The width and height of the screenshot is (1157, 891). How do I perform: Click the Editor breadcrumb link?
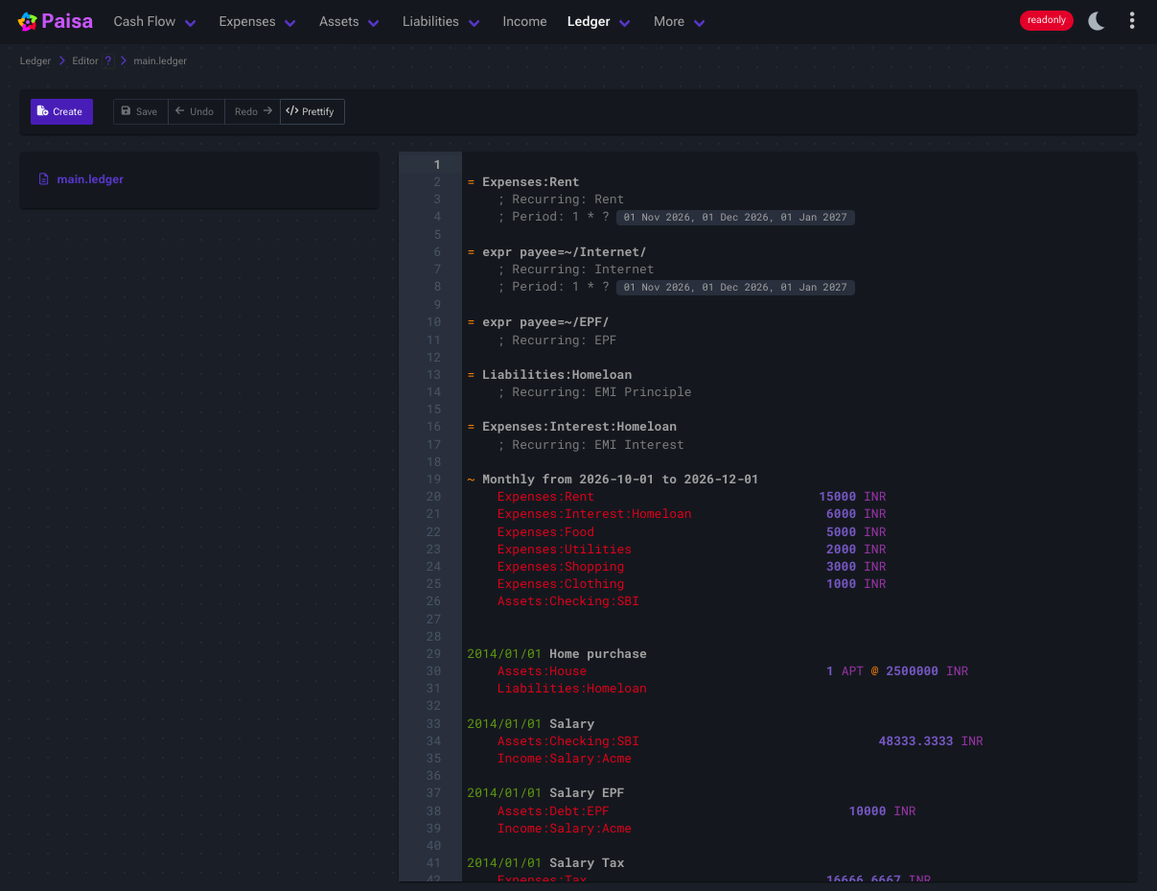pos(85,61)
